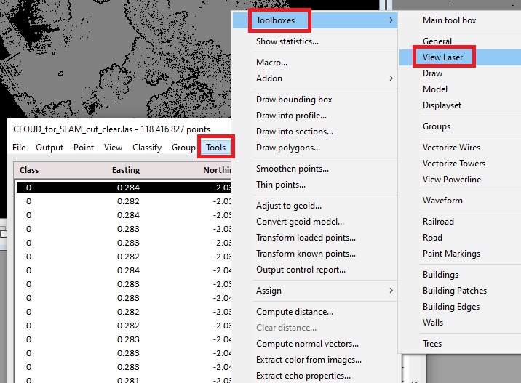Sort by the Easting column header
Screen dimensions: 521x383
click(126, 170)
